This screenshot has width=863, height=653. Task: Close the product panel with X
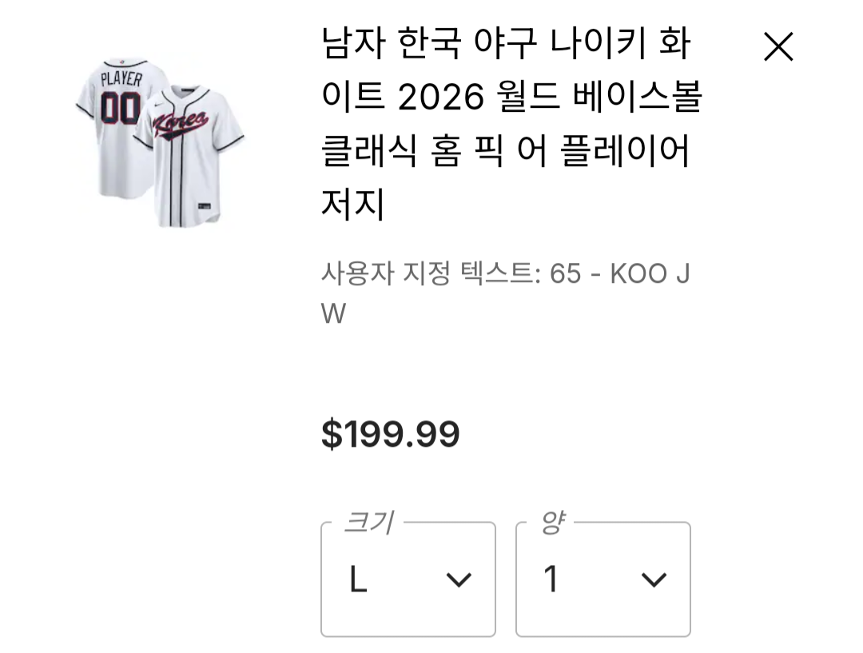778,47
